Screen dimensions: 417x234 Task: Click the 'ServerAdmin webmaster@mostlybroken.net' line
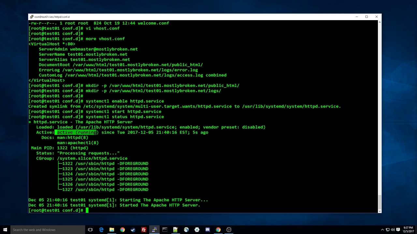pos(88,49)
